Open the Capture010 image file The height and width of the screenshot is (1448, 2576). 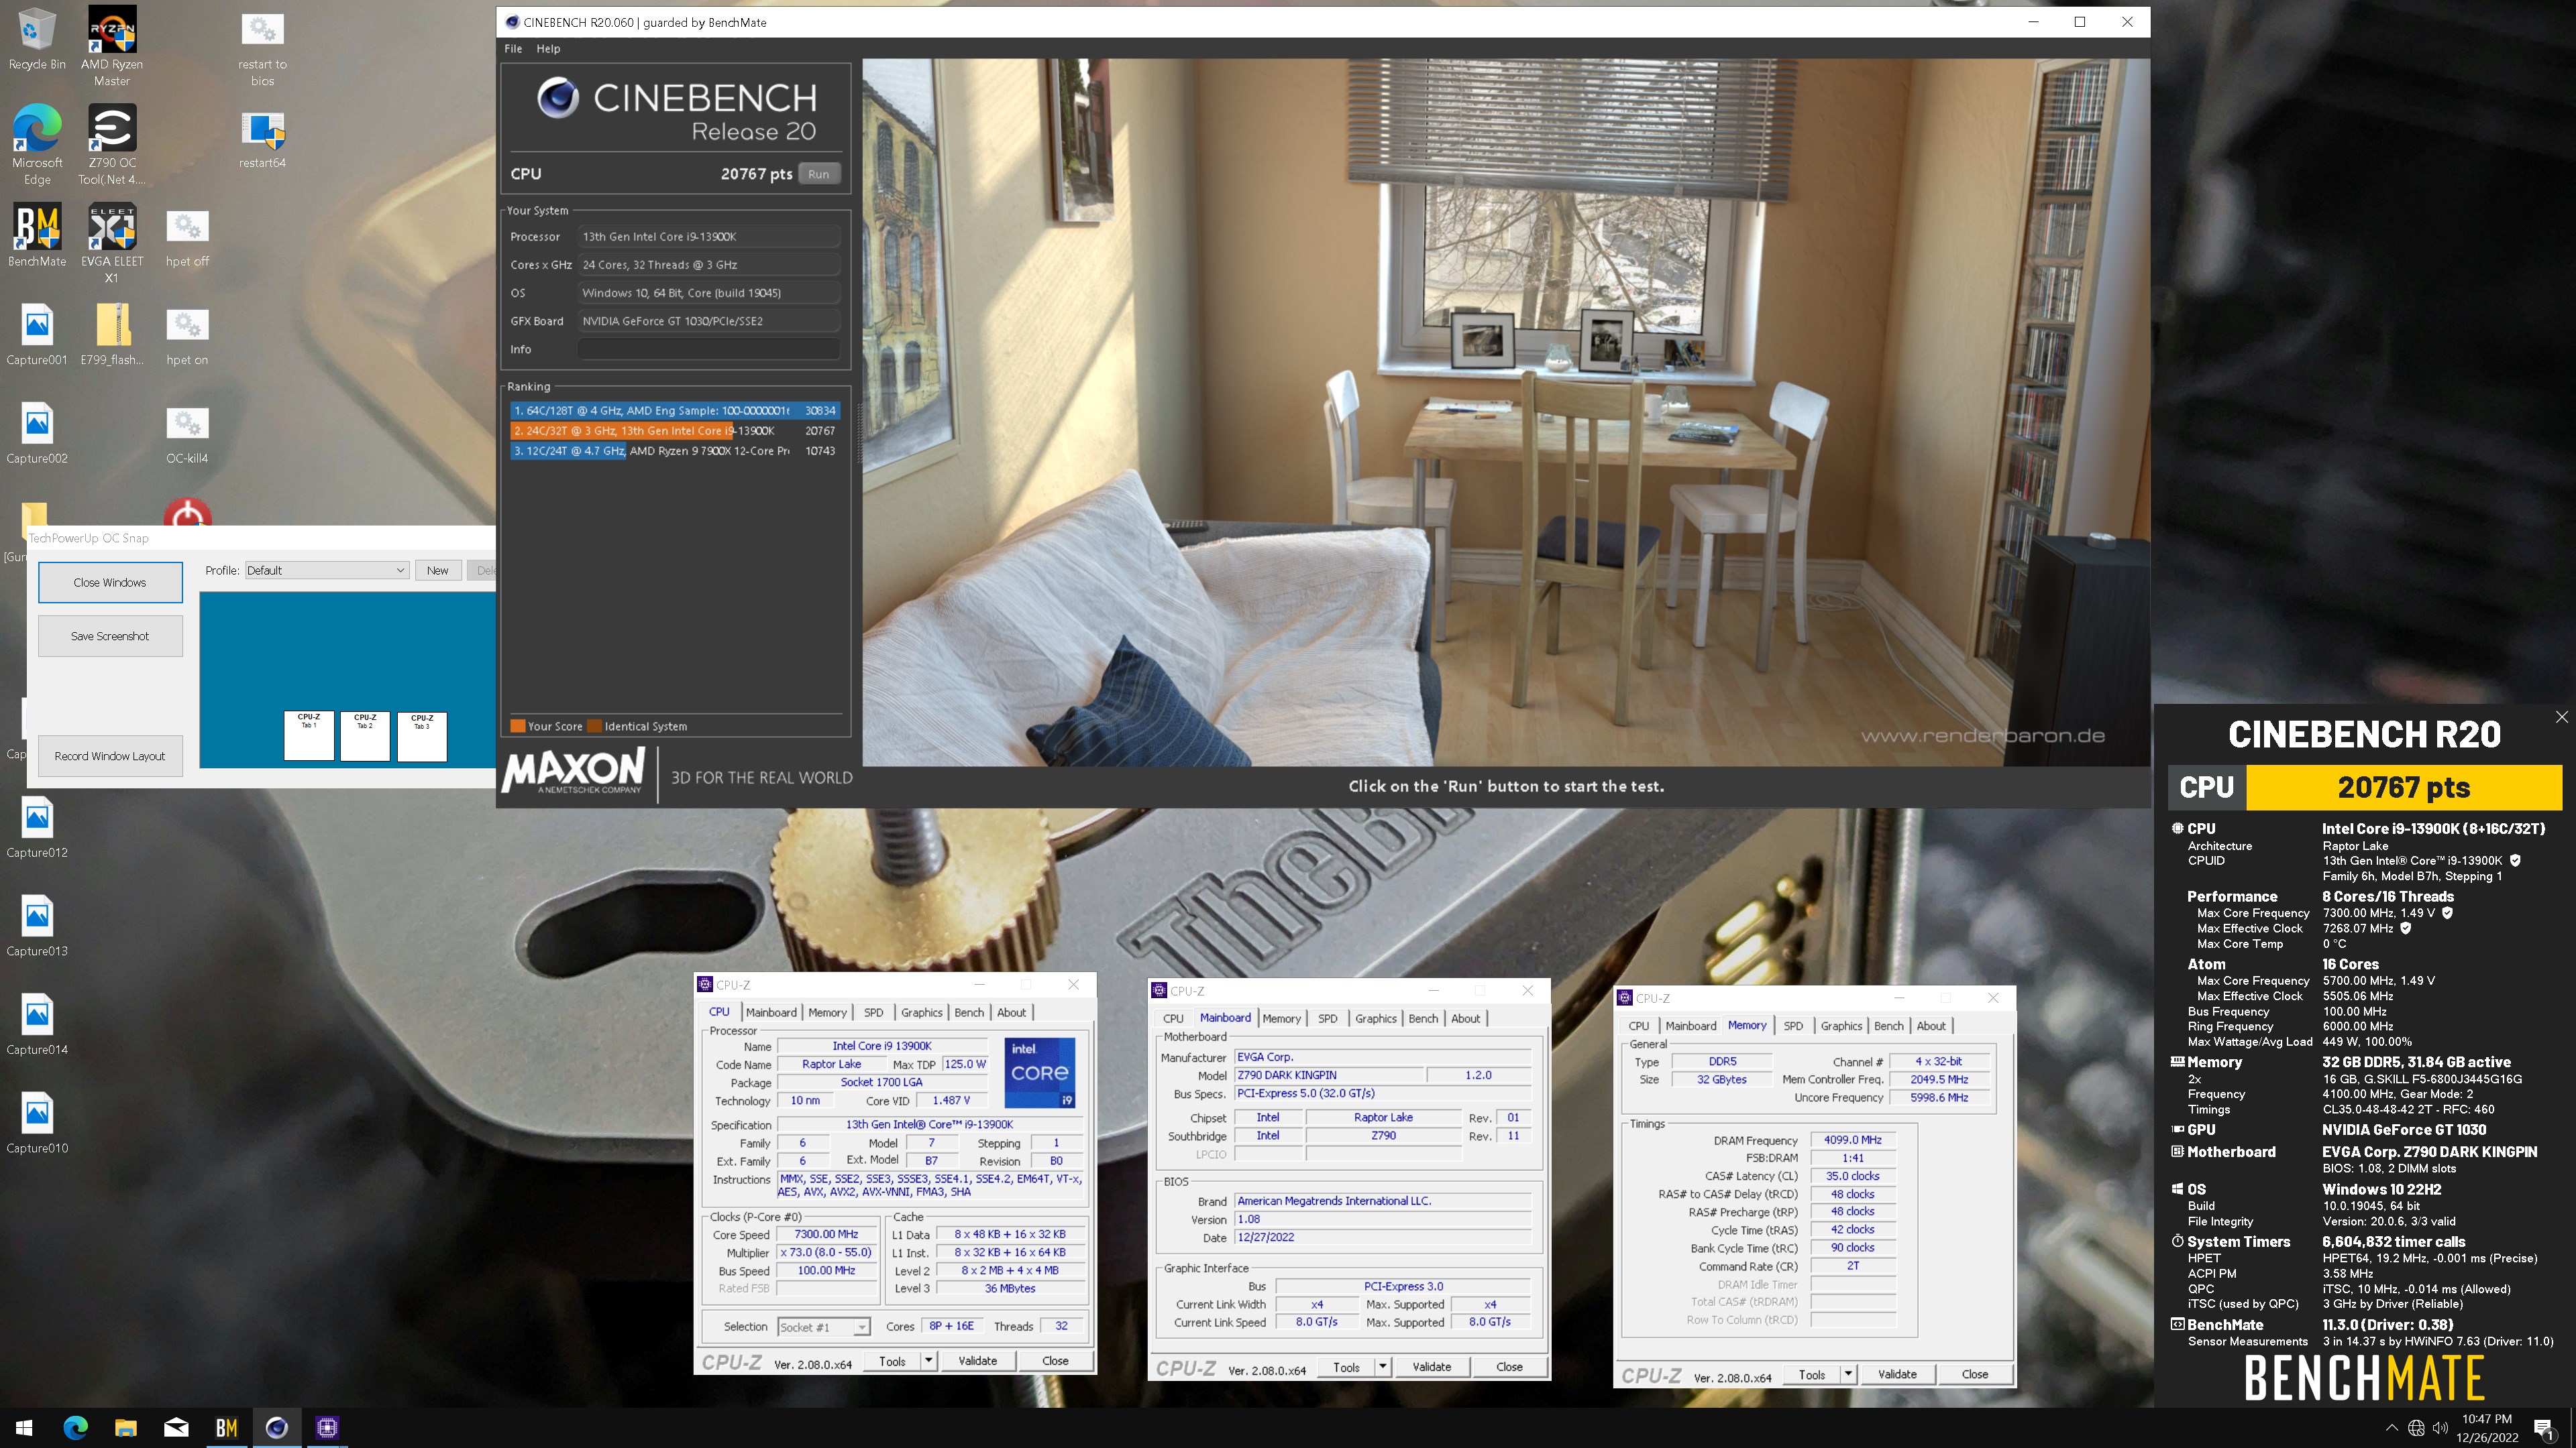(x=37, y=1124)
